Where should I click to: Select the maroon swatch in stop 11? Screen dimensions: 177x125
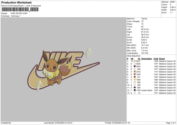[135, 88]
